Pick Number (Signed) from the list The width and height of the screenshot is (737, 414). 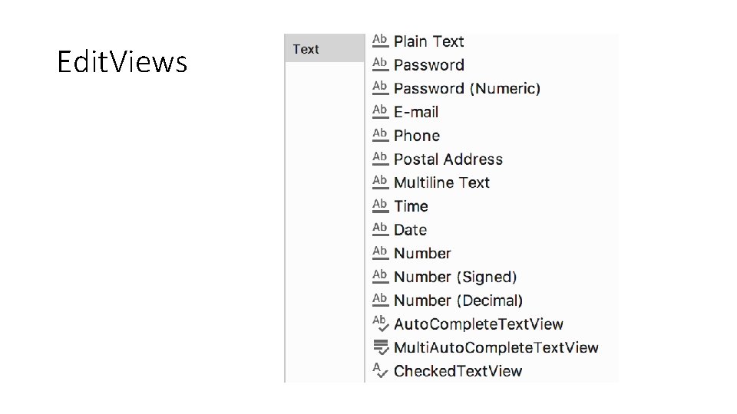click(x=455, y=277)
